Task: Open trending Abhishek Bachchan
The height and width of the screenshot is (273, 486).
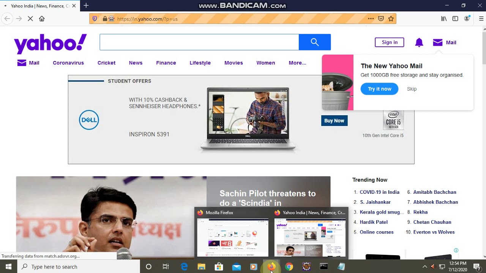Action: (x=436, y=202)
